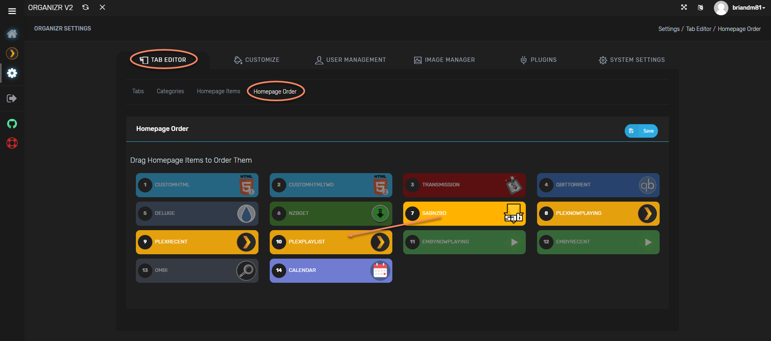Open the Plugins tab

(x=538, y=60)
